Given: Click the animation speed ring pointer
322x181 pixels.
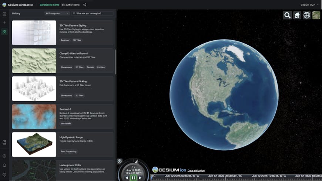Looking at the screenshot, I should [x=136, y=161].
